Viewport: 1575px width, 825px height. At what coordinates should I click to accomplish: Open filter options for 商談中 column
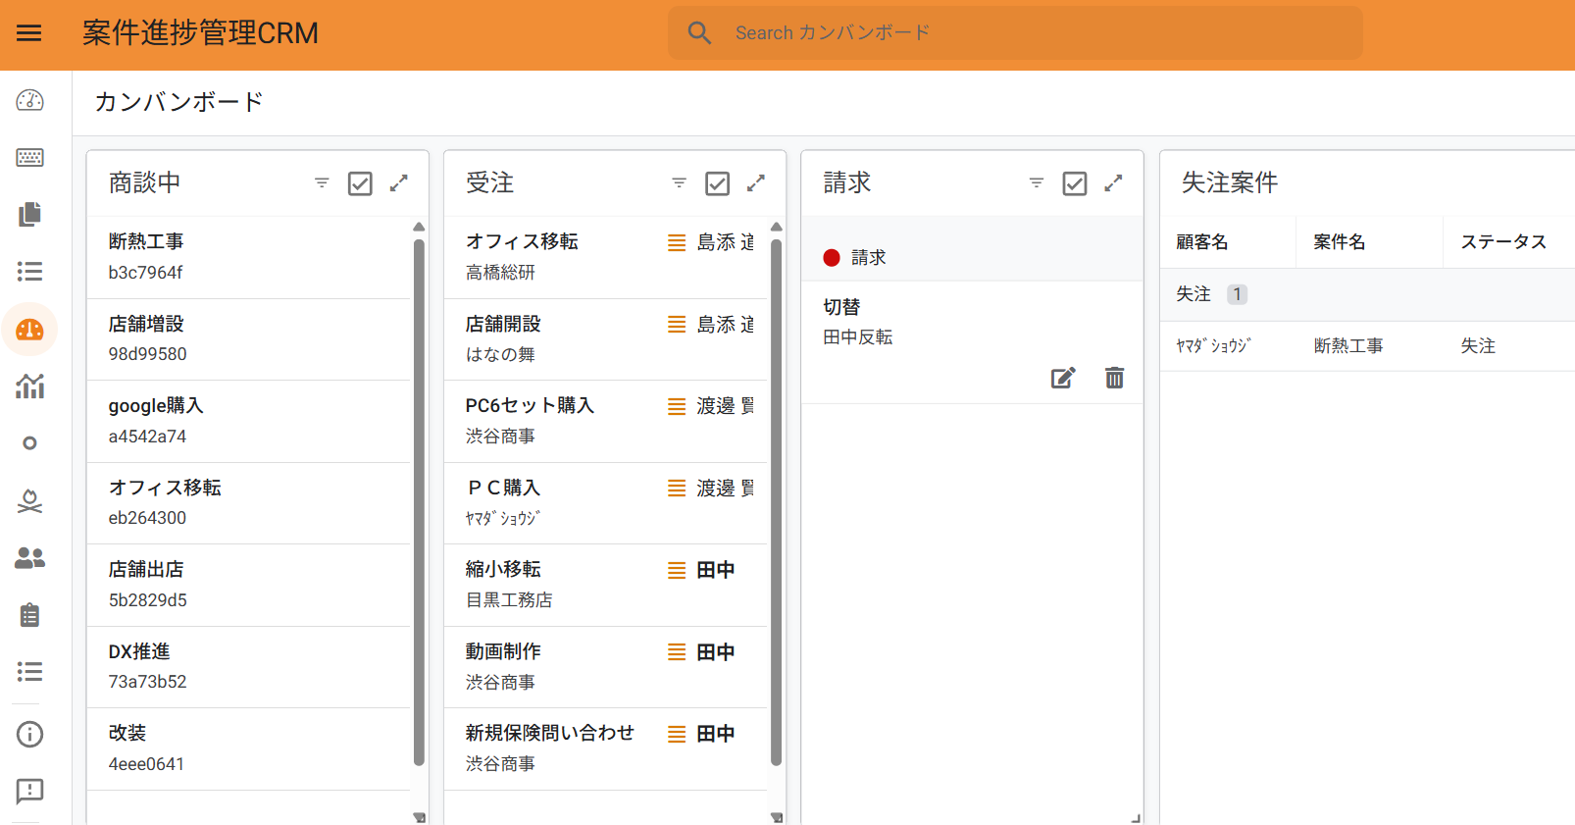(322, 183)
